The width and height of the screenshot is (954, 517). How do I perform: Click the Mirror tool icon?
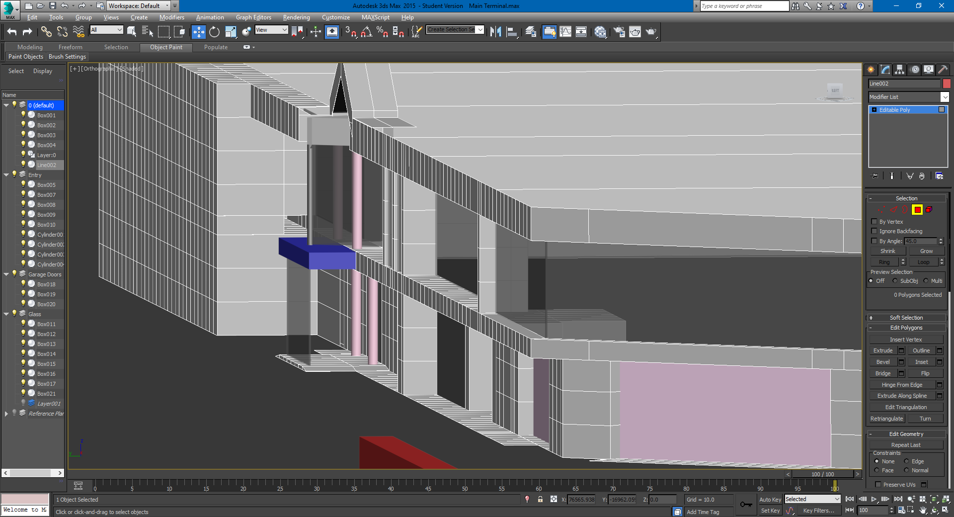[495, 32]
